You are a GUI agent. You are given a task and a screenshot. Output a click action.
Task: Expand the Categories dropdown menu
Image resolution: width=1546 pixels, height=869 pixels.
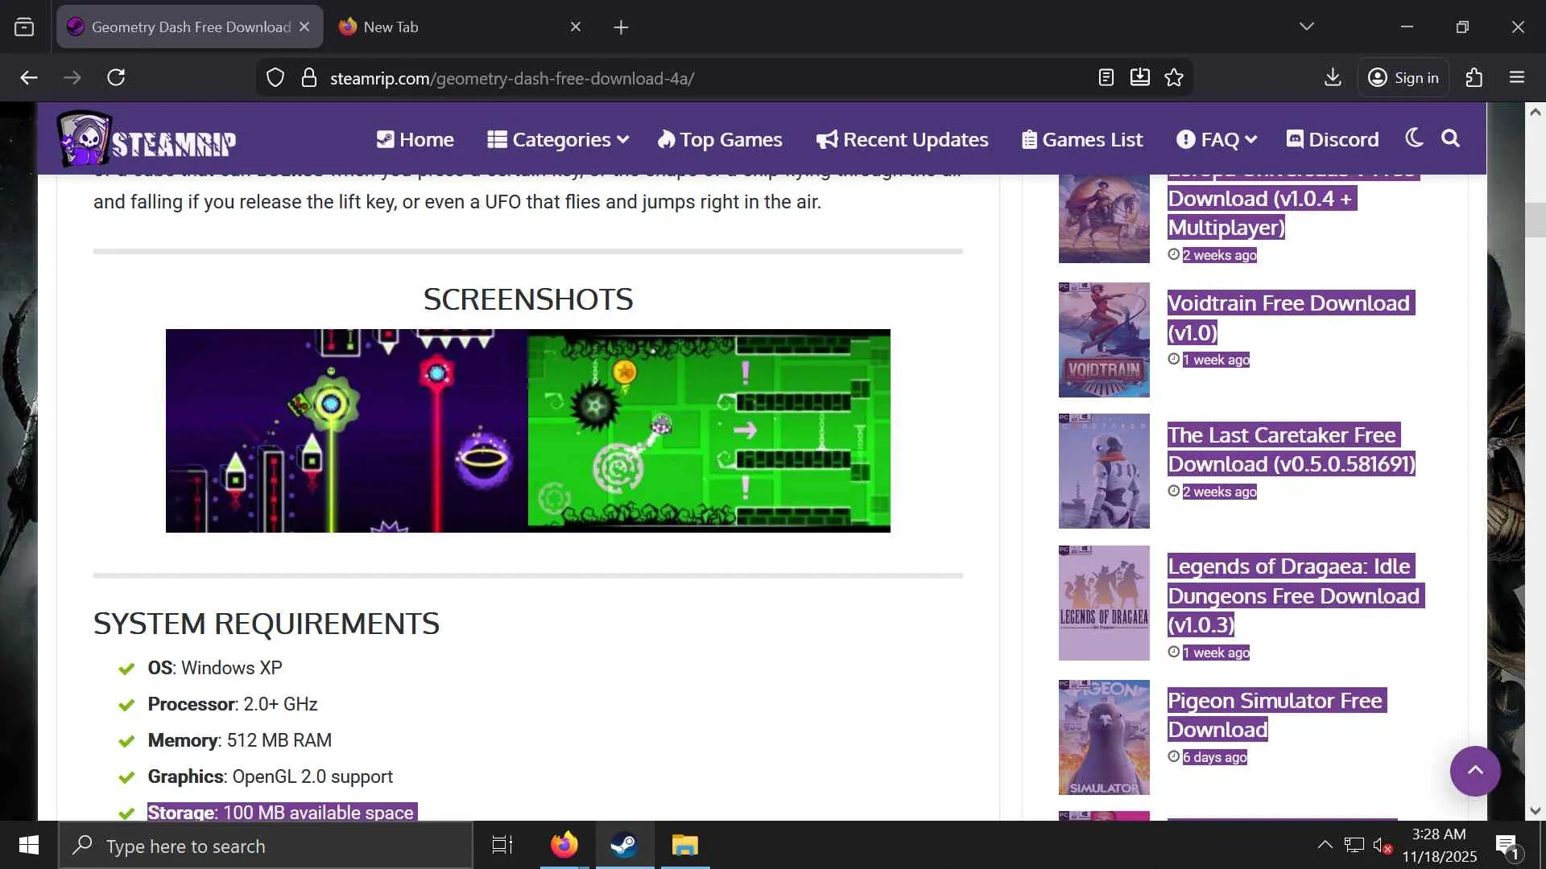558,140
